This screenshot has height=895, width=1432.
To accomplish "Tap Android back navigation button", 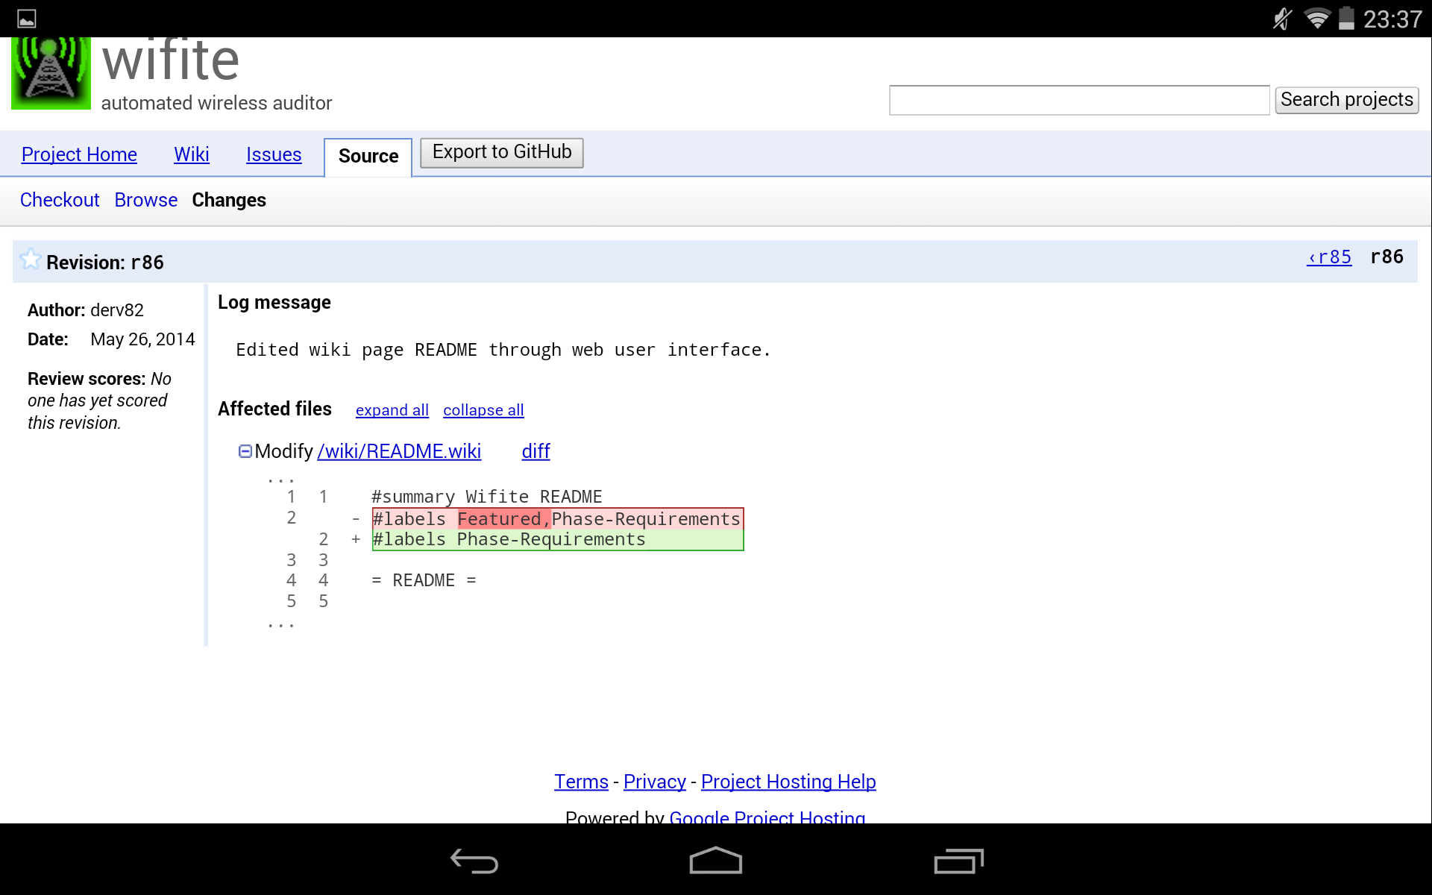I will point(474,861).
